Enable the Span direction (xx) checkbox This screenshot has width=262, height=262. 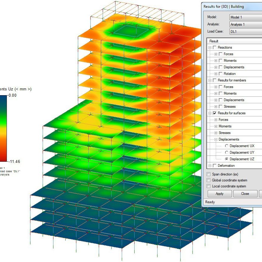click(208, 174)
